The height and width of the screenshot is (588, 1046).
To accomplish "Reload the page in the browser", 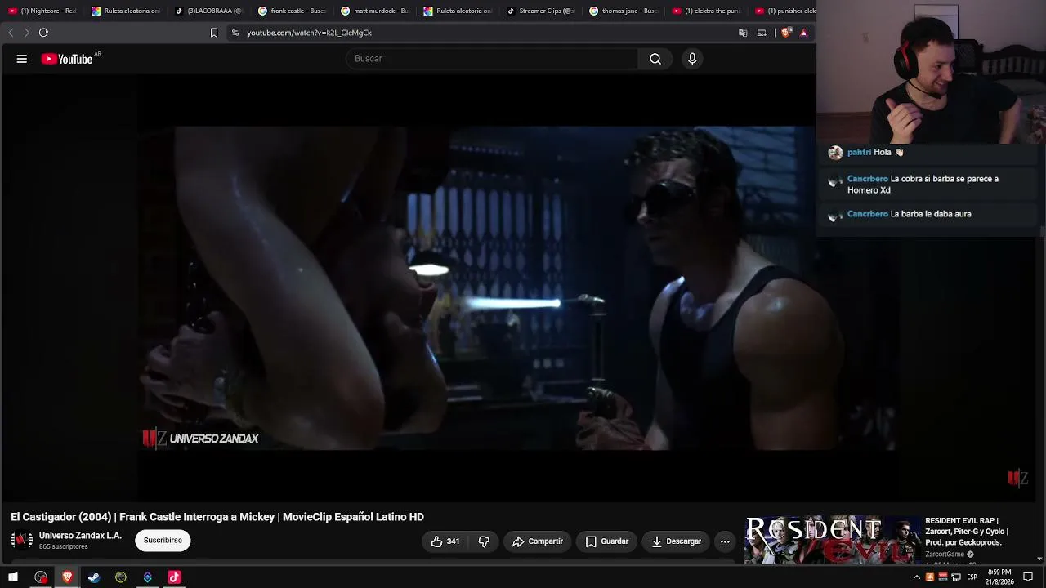I will [x=43, y=33].
